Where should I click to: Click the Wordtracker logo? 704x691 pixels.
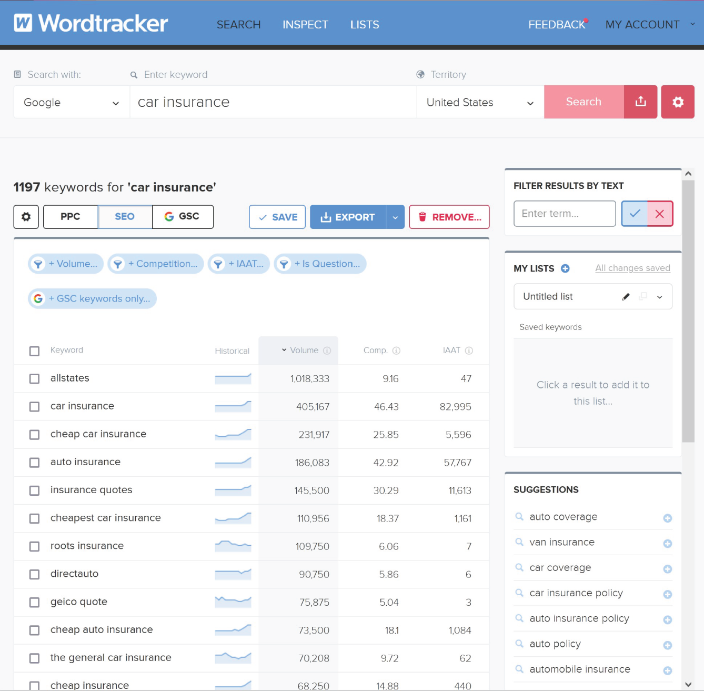90,23
